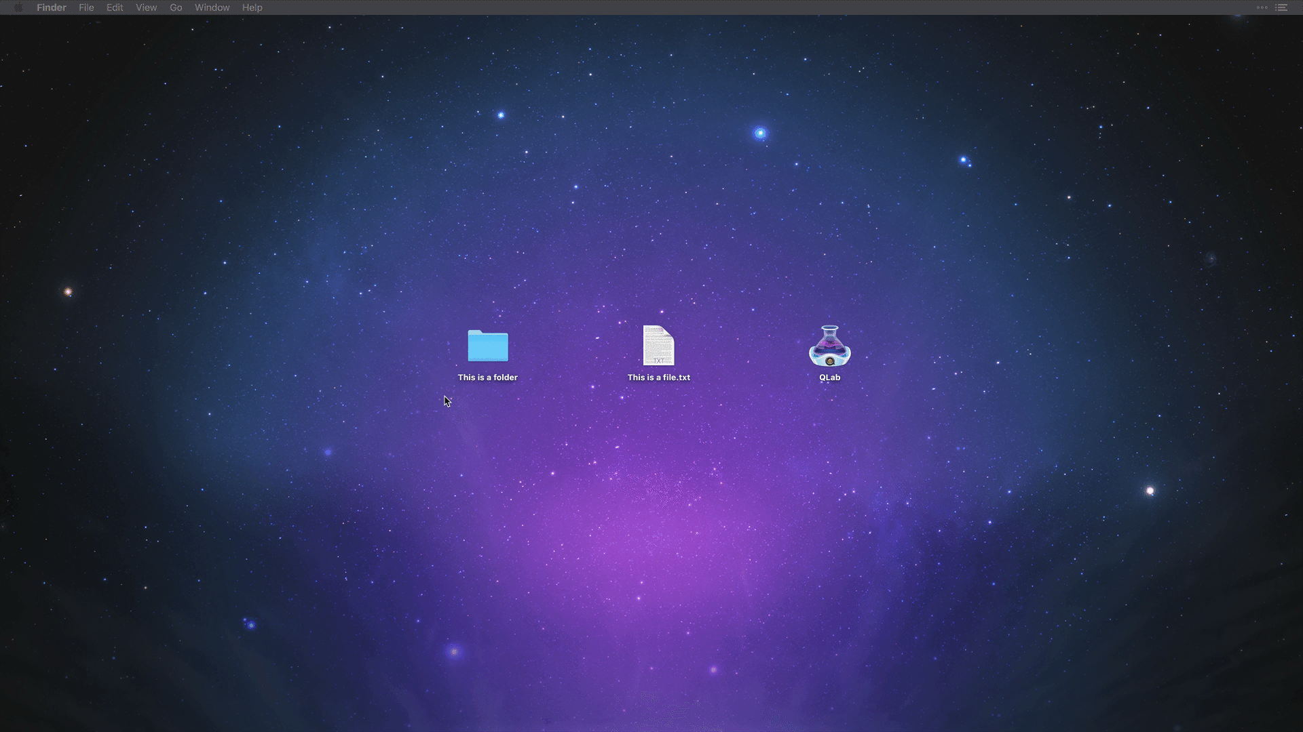Viewport: 1303px width, 732px height.
Task: Click the Apple logo icon
Action: [18, 7]
